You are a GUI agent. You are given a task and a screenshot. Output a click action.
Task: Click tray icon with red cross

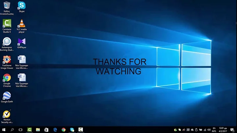pyautogui.click(x=184, y=130)
